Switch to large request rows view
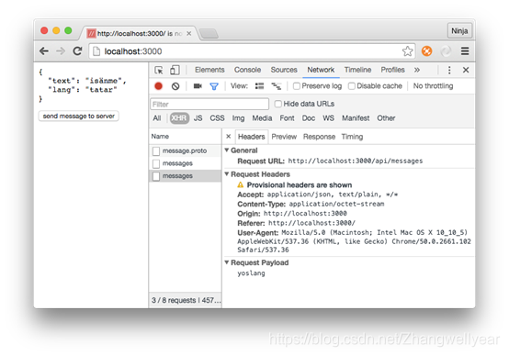 point(259,86)
